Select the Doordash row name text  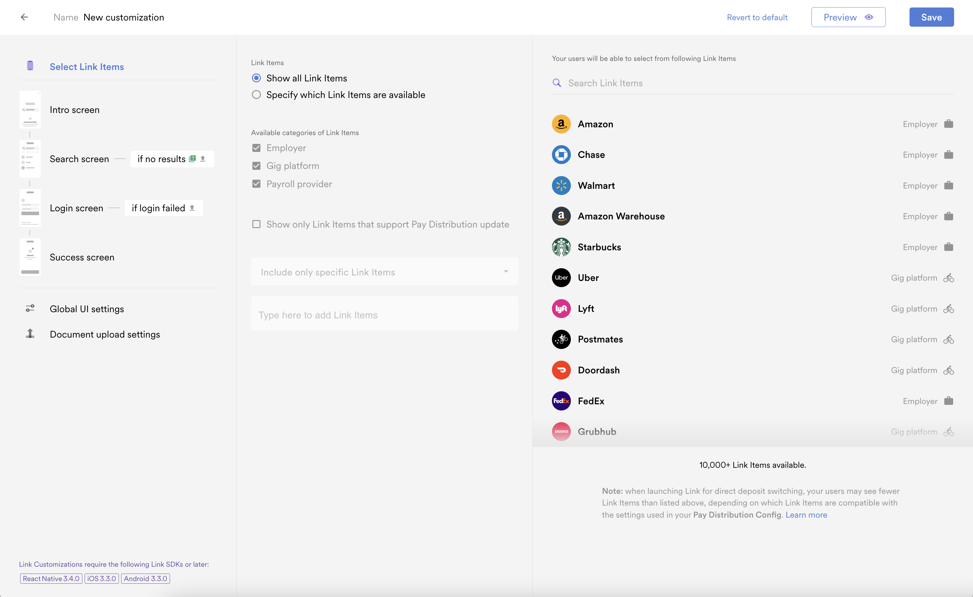click(x=599, y=370)
